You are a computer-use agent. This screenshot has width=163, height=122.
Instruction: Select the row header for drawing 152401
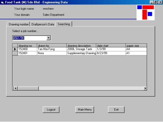(x=15, y=53)
